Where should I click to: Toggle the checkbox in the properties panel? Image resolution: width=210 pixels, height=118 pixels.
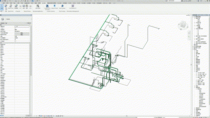click(x=15, y=41)
